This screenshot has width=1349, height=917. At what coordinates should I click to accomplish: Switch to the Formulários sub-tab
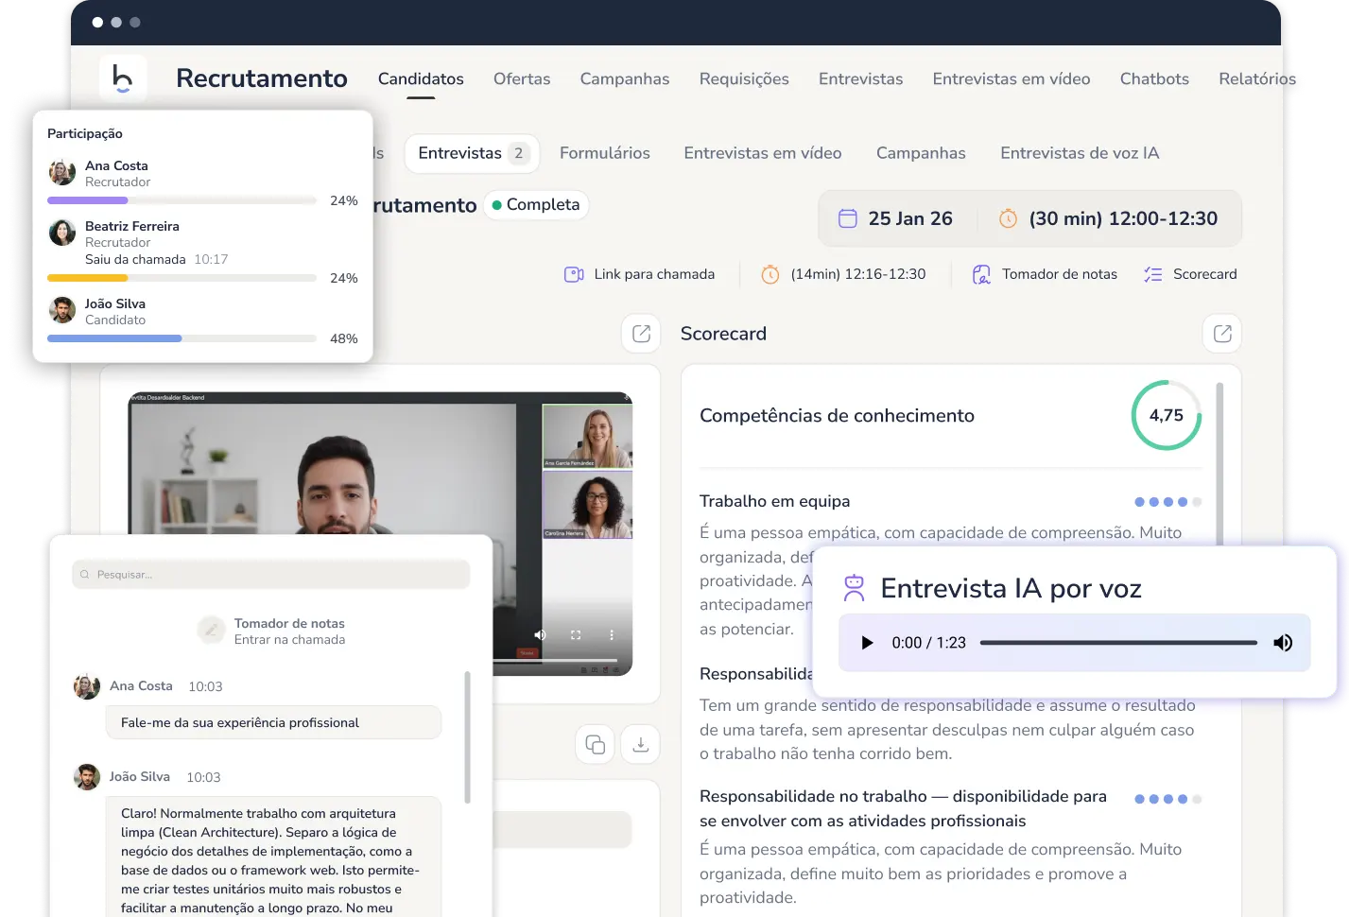(x=605, y=153)
